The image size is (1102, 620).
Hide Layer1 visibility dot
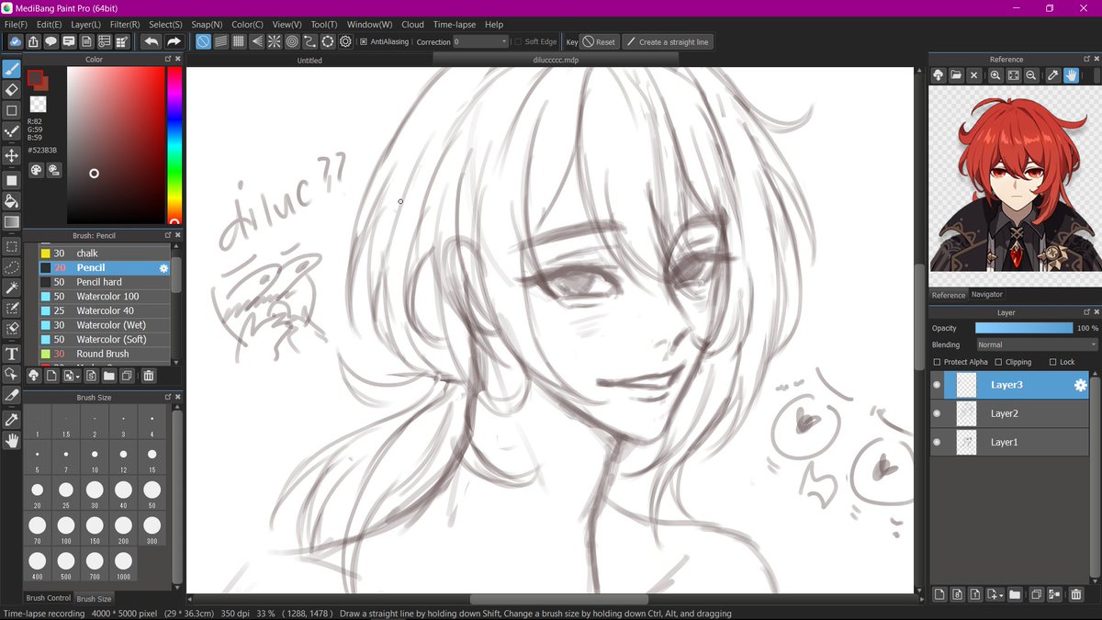point(937,442)
